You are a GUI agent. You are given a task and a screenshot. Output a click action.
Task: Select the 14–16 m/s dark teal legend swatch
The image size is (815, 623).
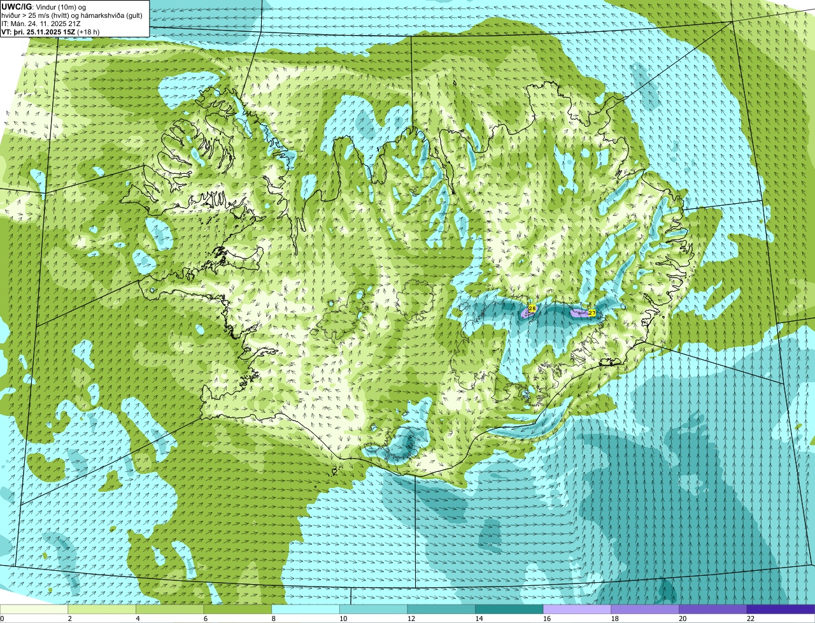pyautogui.click(x=509, y=609)
